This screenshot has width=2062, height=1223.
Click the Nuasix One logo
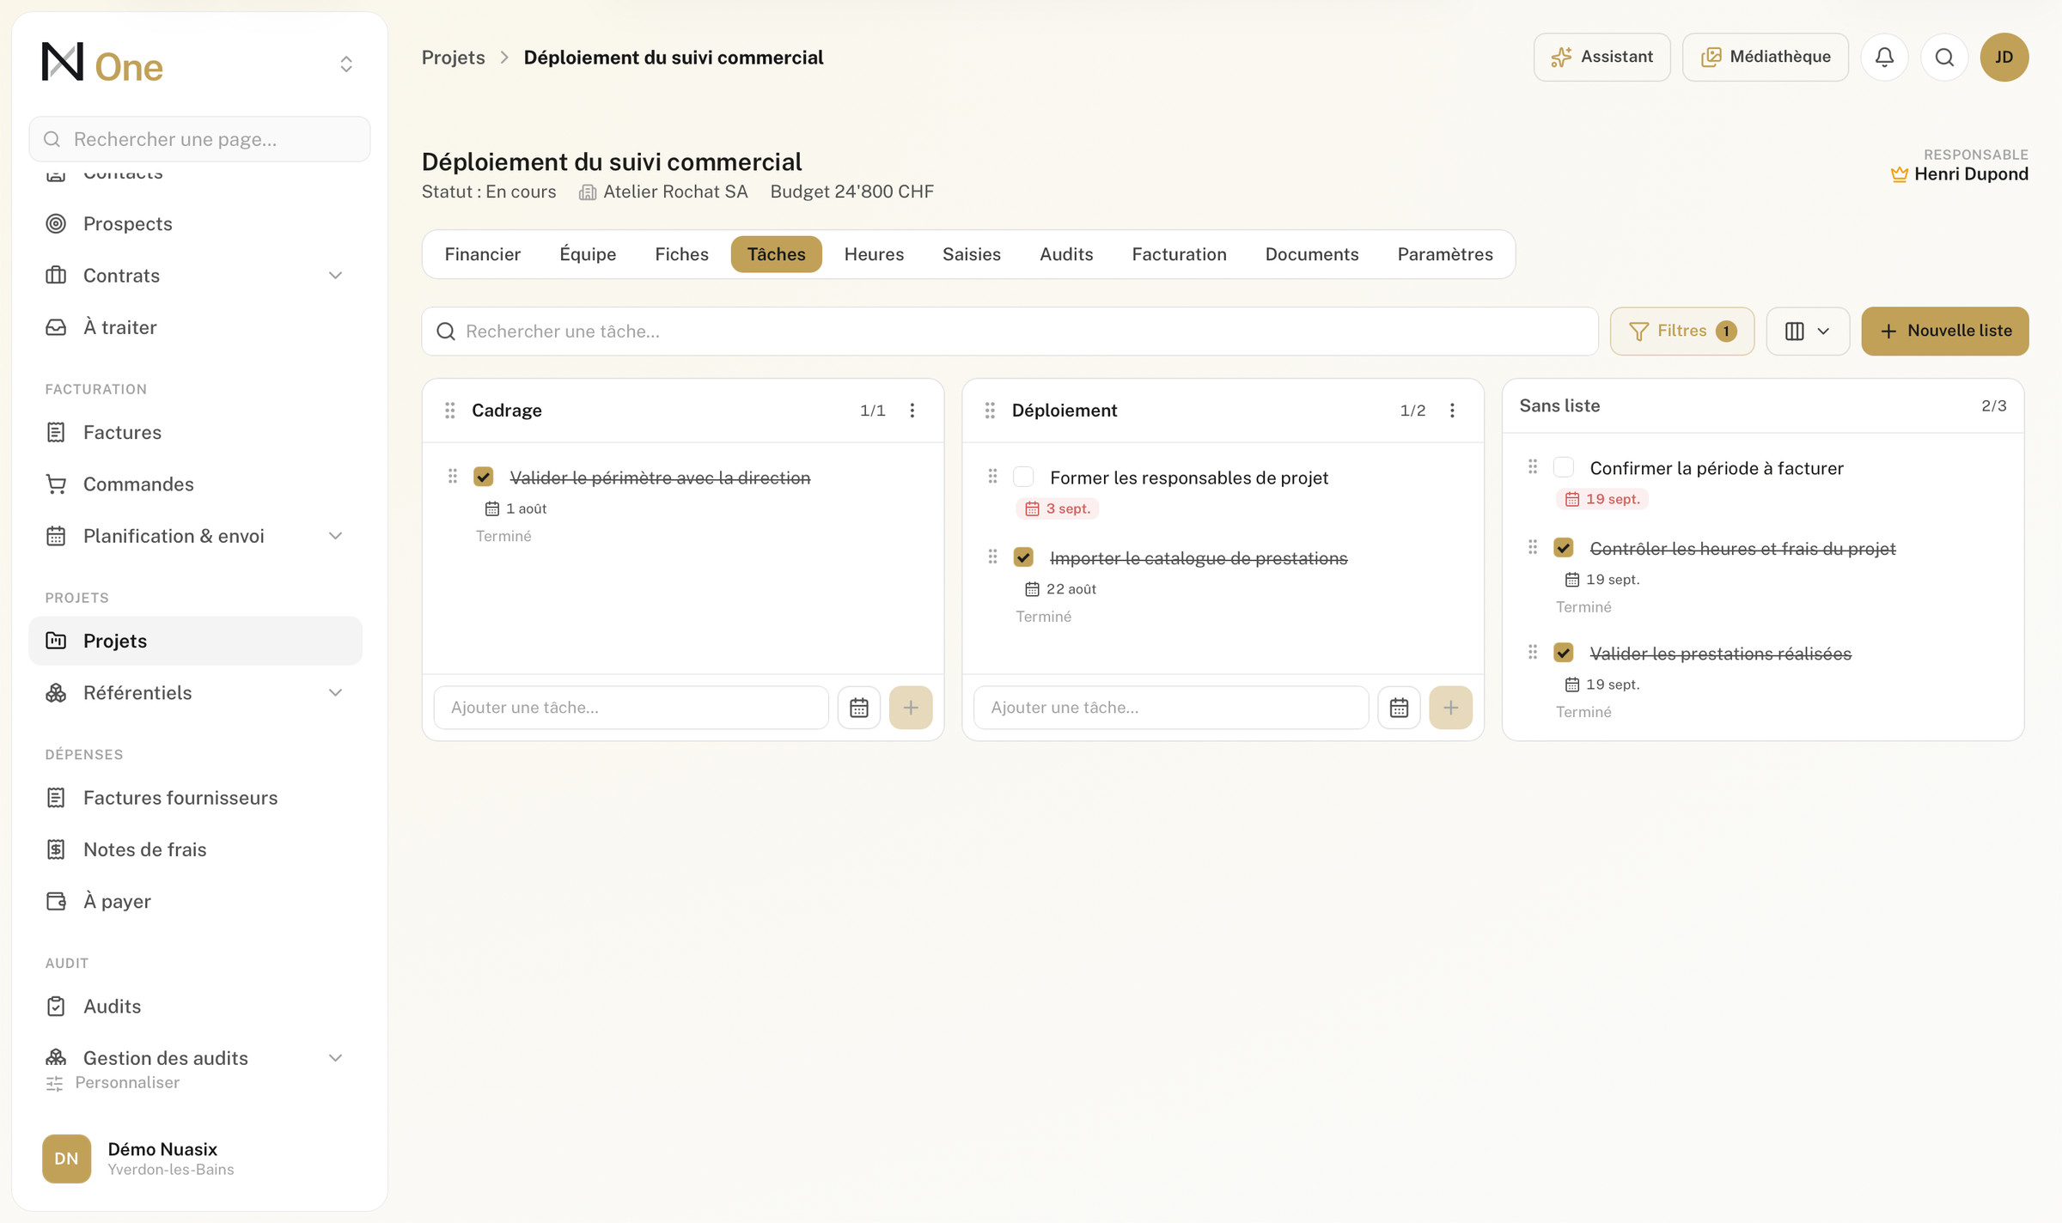point(102,64)
